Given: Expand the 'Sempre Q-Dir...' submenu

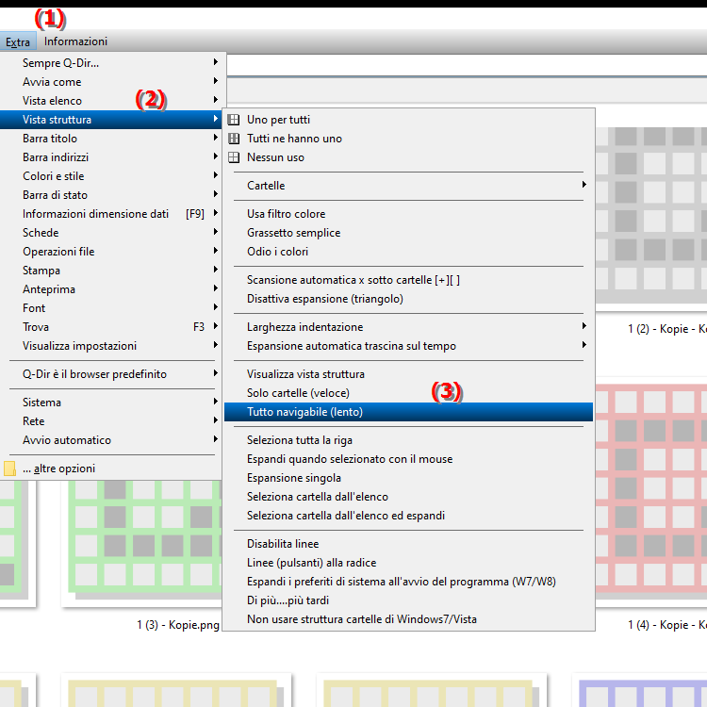Looking at the screenshot, I should tap(110, 62).
